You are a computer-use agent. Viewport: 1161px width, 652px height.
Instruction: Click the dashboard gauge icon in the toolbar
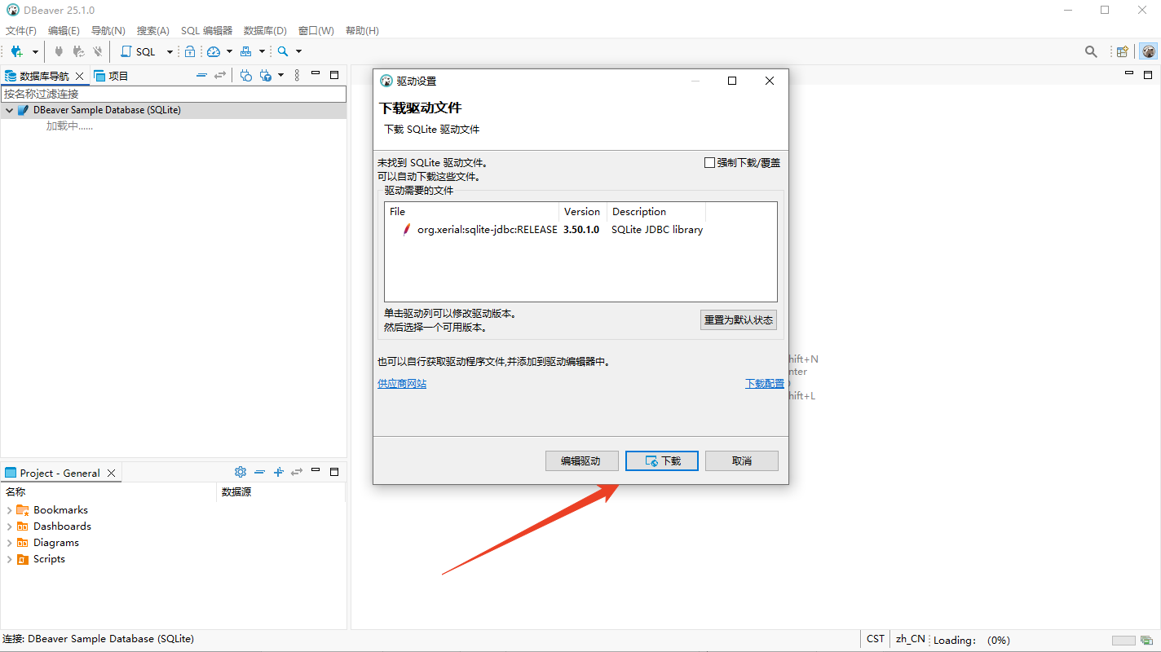[x=214, y=51]
